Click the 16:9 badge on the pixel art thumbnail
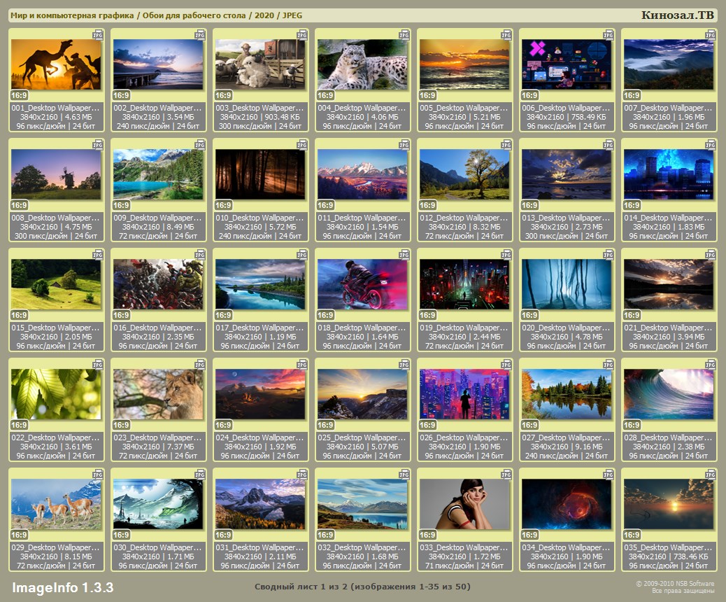This screenshot has width=726, height=602. pos(529,95)
